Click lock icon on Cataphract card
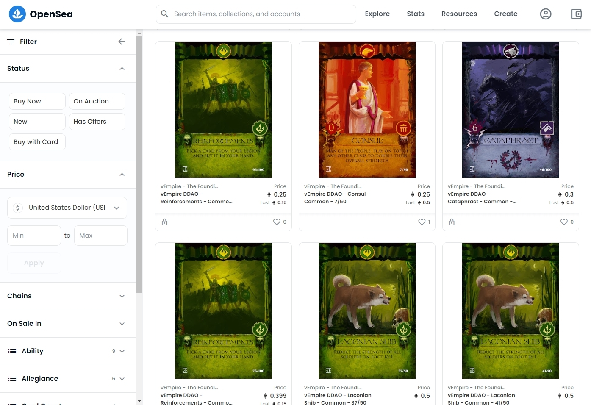 tap(452, 222)
